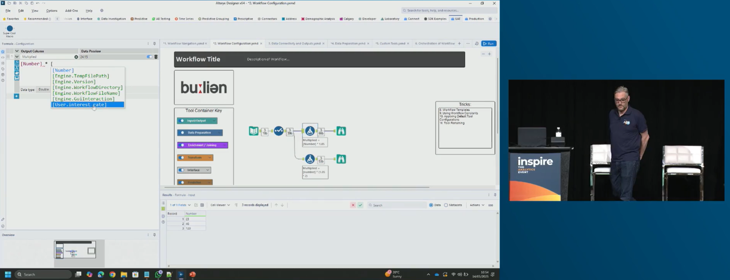Switch to 1. Workflow Navigation.yxmd tab

click(183, 44)
